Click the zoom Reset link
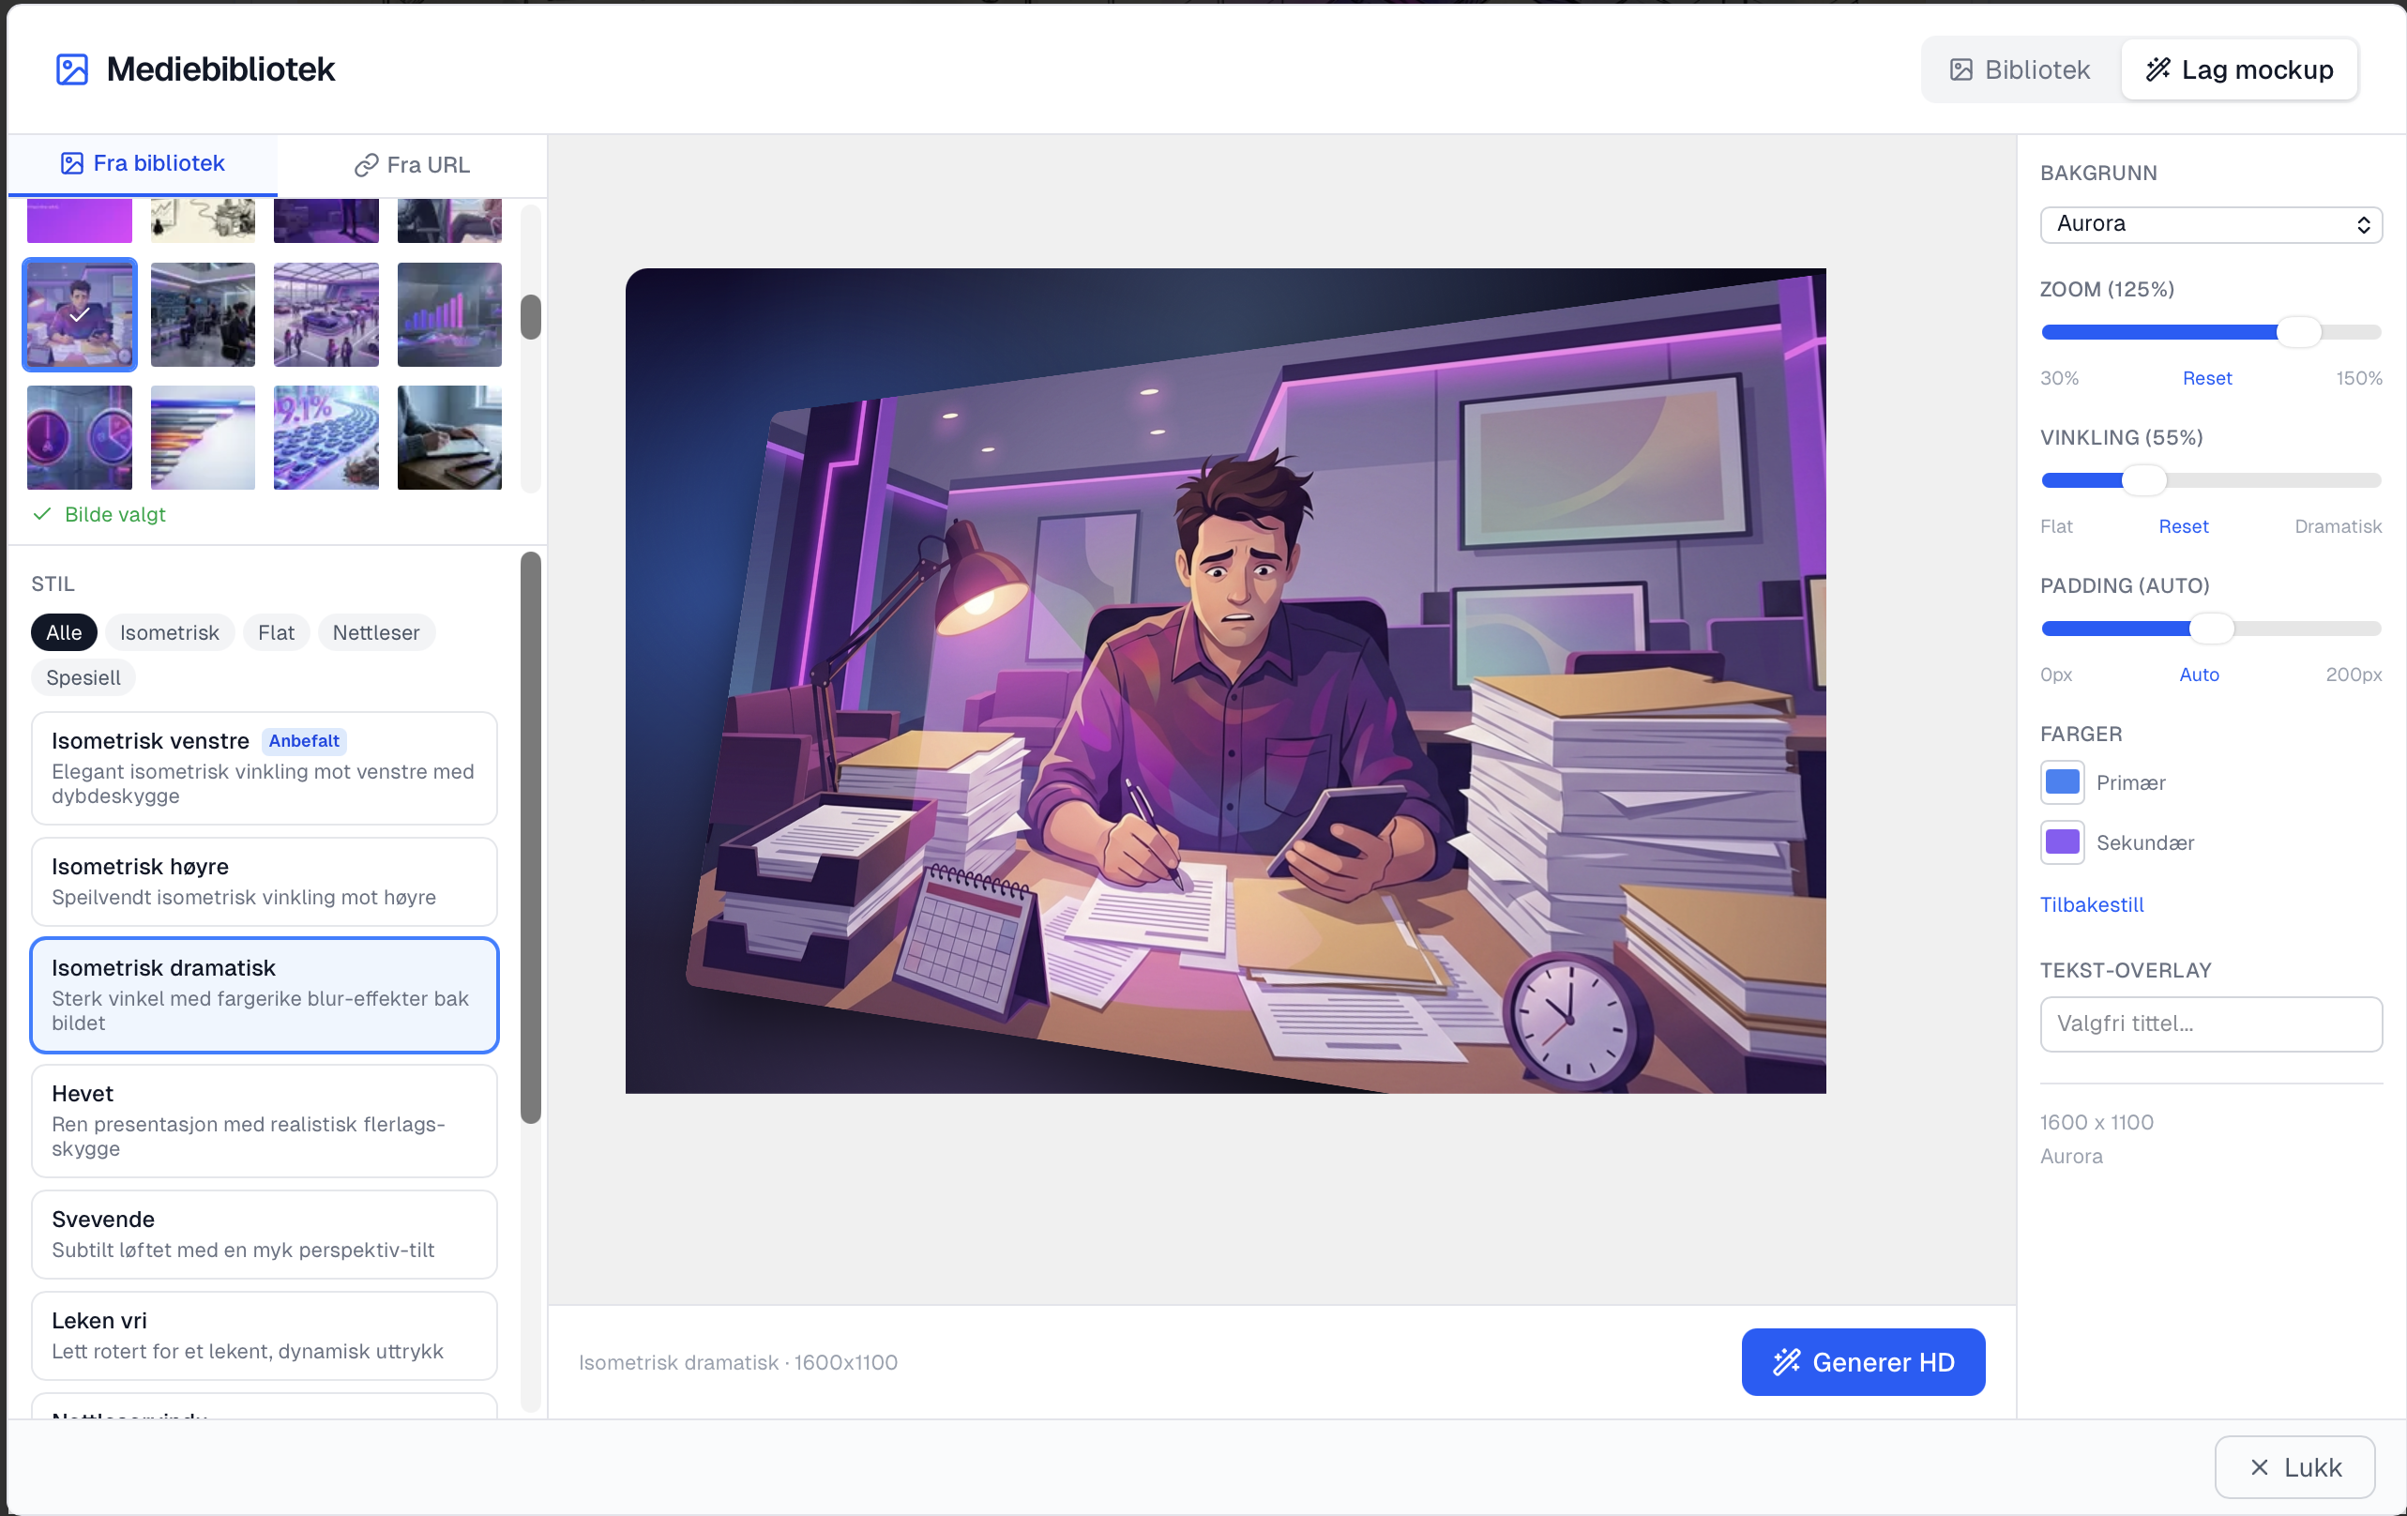The image size is (2407, 1516). (2206, 378)
